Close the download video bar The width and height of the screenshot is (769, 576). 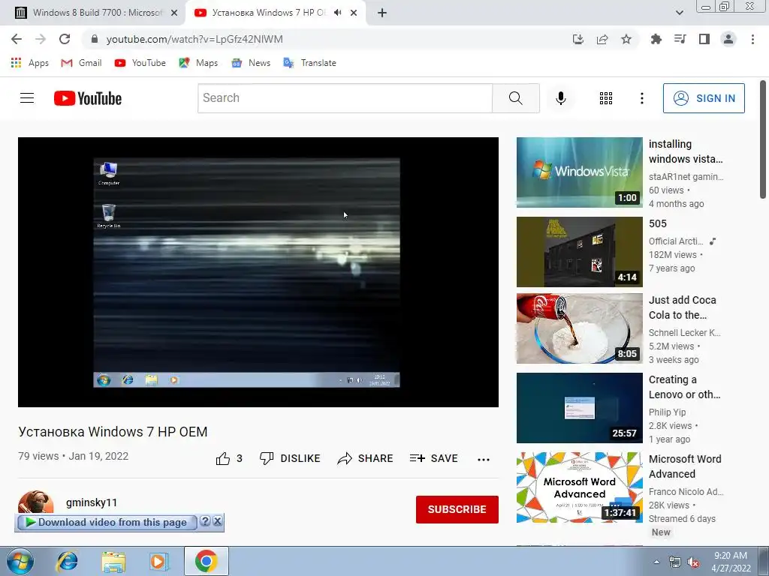217,521
